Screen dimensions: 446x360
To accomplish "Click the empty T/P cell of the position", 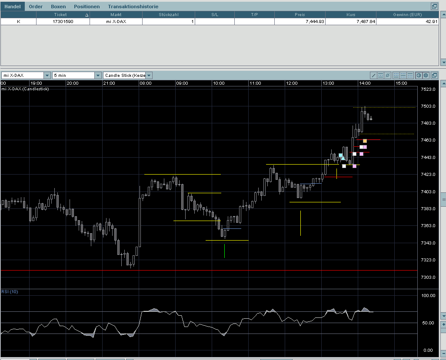I will click(x=255, y=21).
